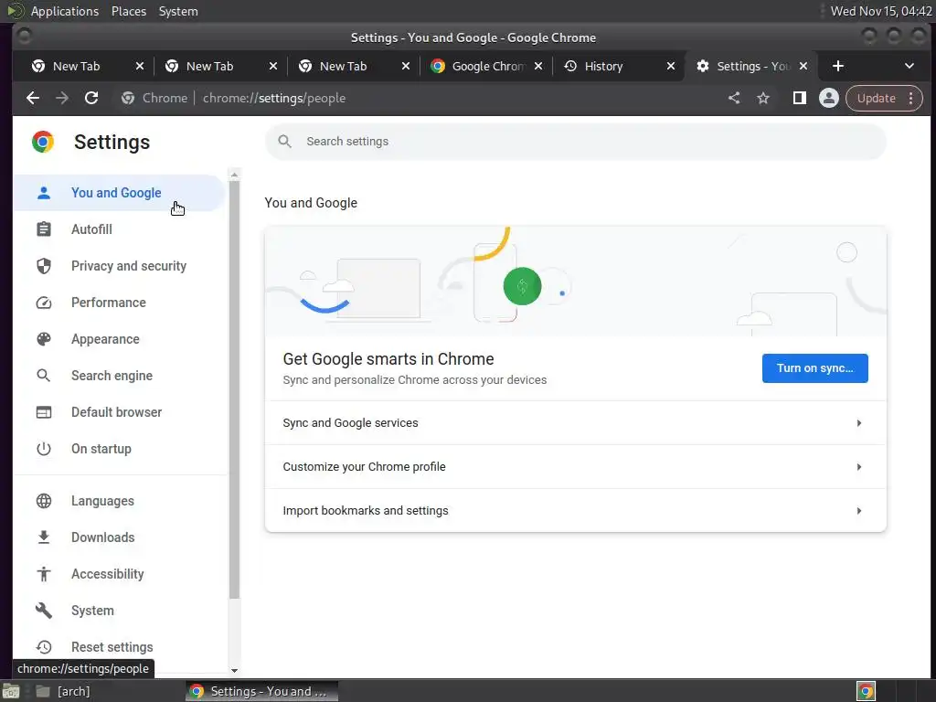Click the address bar URL
The height and width of the screenshot is (702, 936).
(274, 98)
